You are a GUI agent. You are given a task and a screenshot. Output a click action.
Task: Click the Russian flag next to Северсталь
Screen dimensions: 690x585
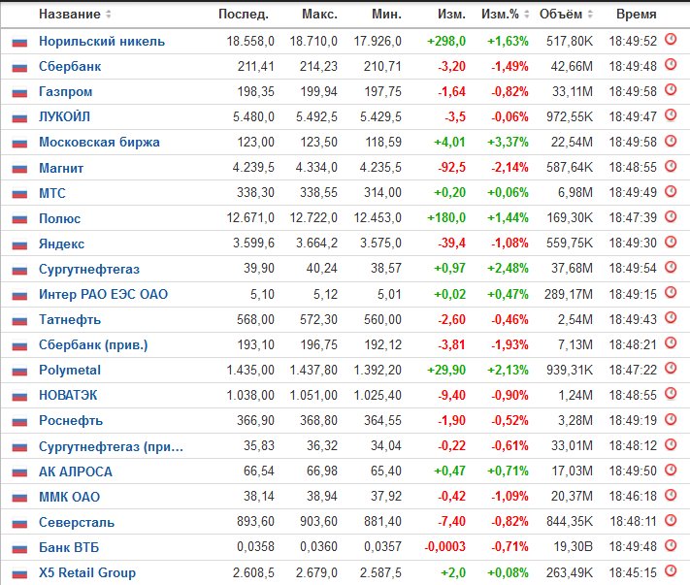coord(19,524)
